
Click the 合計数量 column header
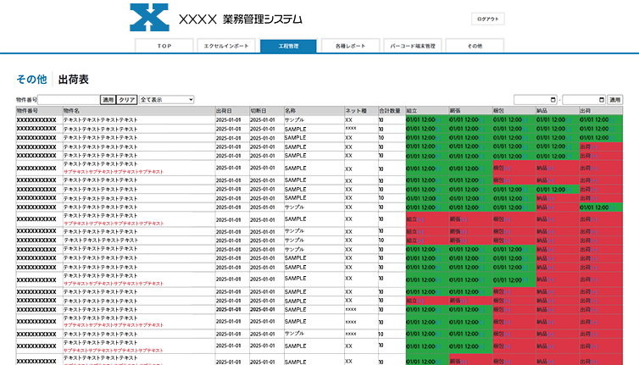(x=389, y=111)
